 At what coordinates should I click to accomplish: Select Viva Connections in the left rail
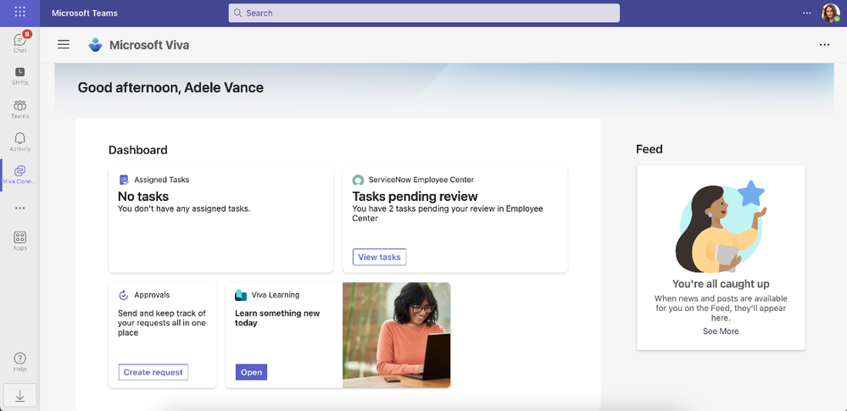20,175
